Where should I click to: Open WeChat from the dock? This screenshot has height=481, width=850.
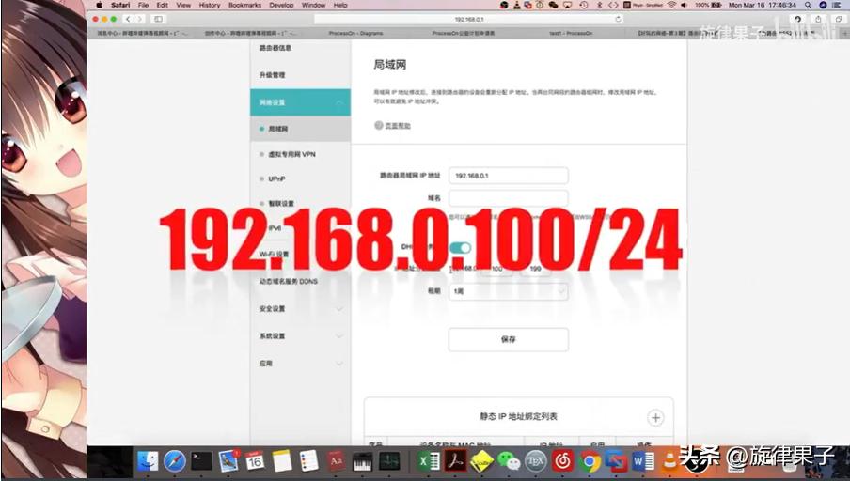509,461
